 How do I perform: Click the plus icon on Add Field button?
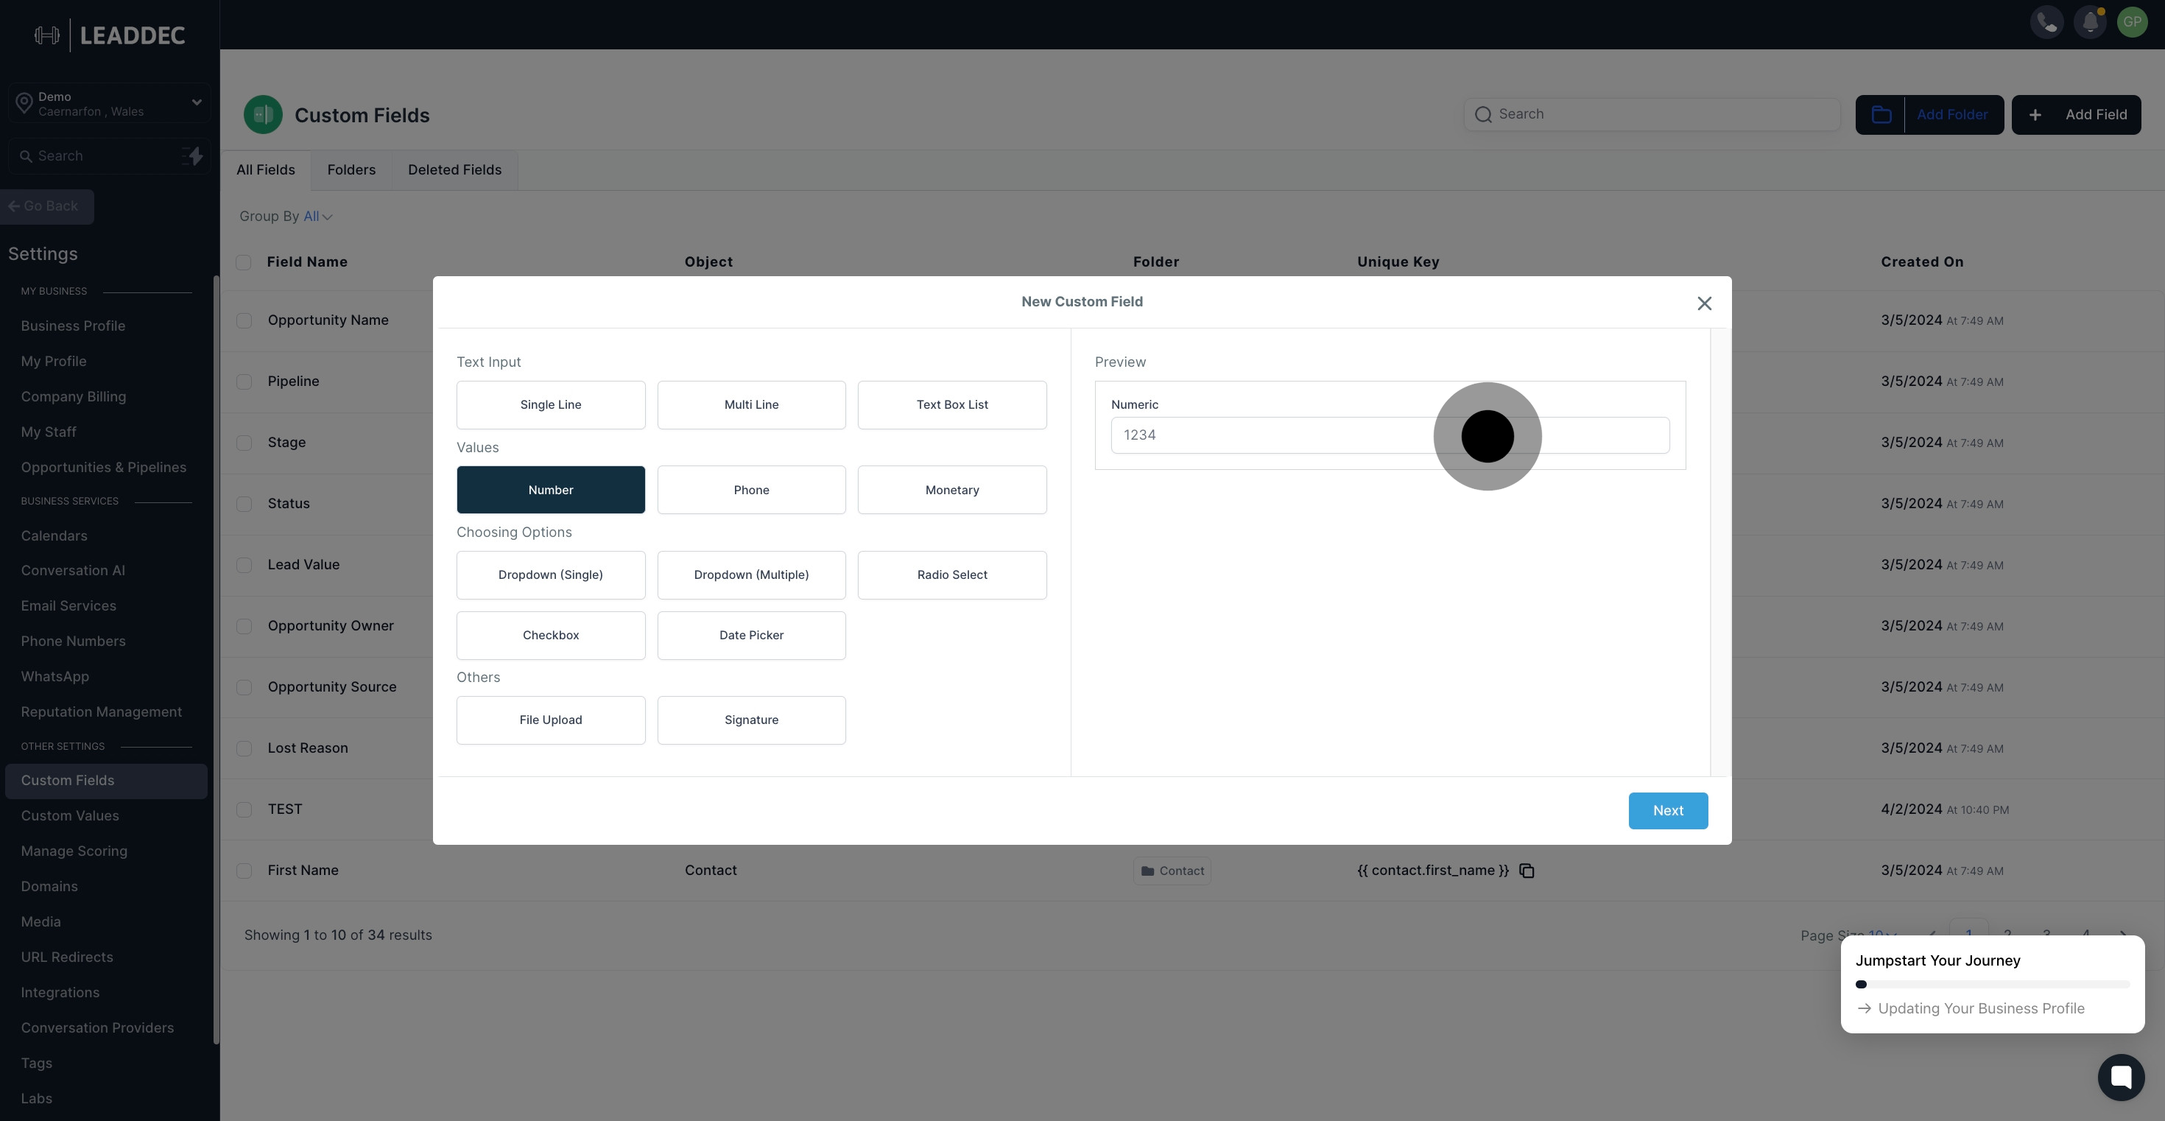click(2035, 115)
